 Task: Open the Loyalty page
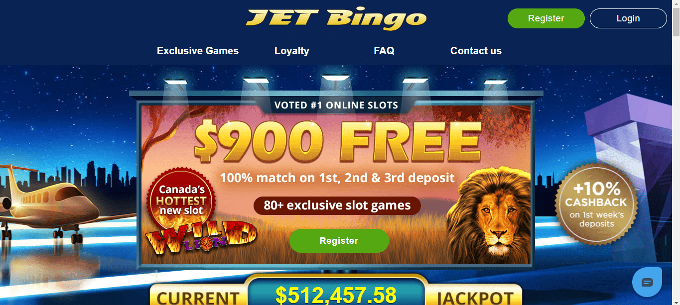click(292, 51)
